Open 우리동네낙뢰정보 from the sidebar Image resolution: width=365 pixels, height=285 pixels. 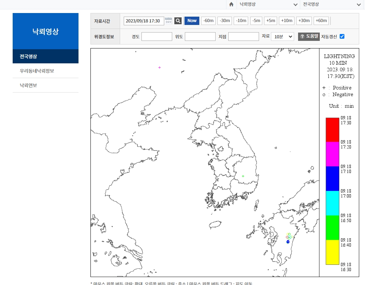[x=37, y=71]
